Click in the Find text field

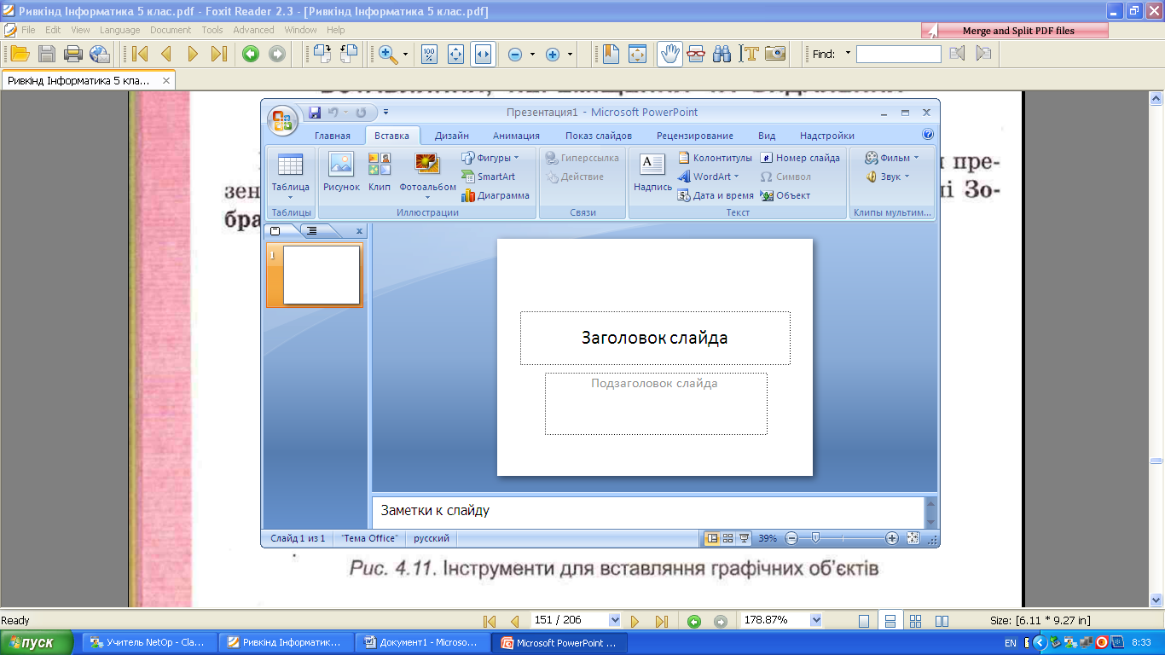pos(898,54)
